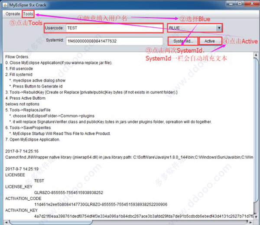
Task: Click the ACTIVATION_KEY label
Action: tap(21, 210)
